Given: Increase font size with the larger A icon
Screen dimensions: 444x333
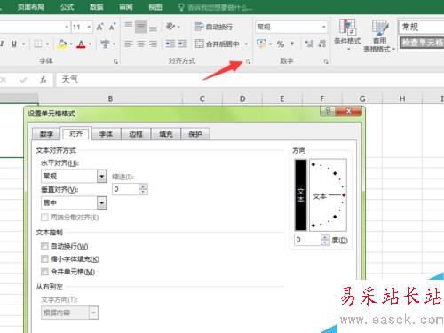Looking at the screenshot, I should [x=99, y=28].
